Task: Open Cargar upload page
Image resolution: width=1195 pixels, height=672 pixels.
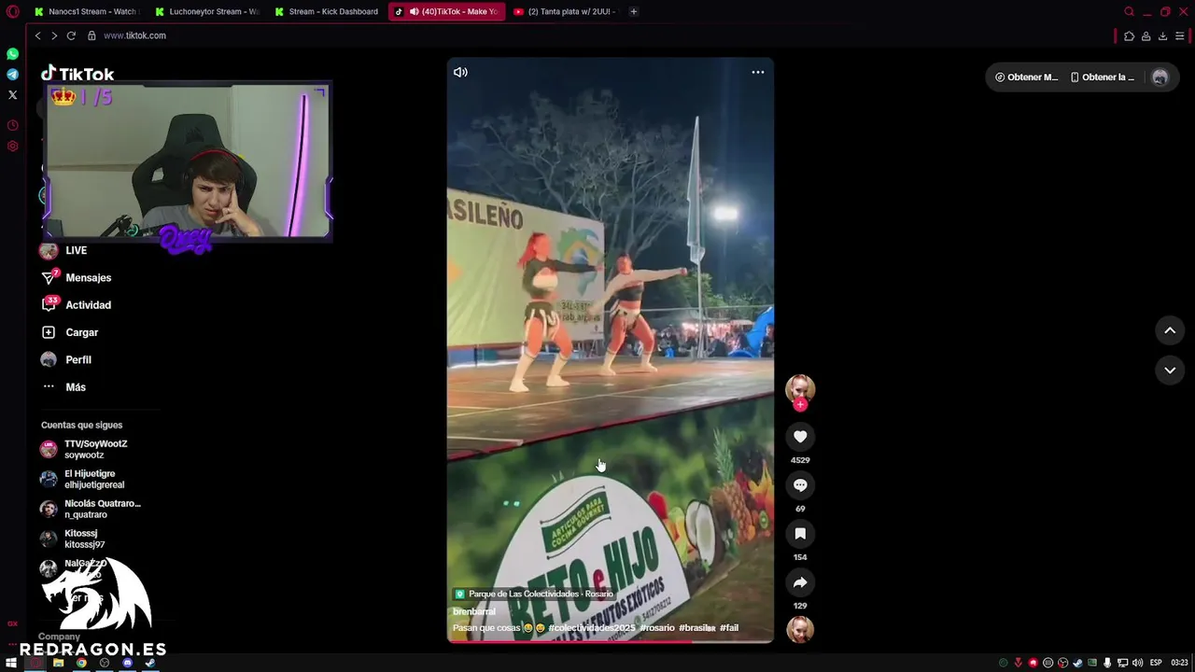Action: [70, 332]
